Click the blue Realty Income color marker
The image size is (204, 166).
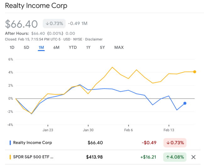[x=10, y=143]
